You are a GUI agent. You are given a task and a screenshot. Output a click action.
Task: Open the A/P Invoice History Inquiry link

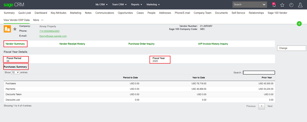pos(213,44)
